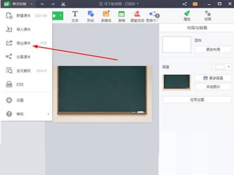Click the 更多背景 button
Viewport: 234px width, 175px height.
click(213, 78)
